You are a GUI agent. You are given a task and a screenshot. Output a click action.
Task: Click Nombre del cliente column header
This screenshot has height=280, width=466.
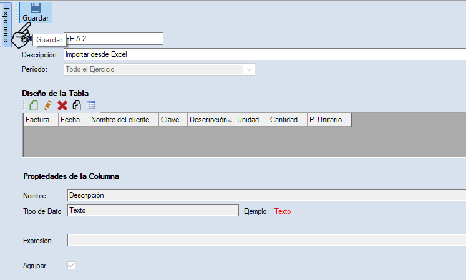123,120
